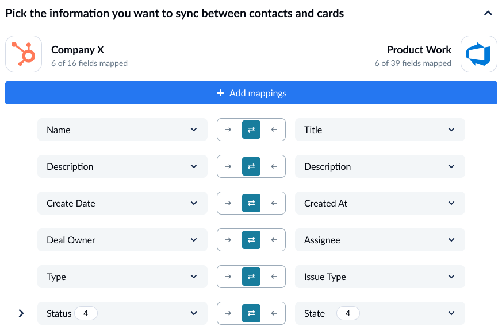Select right-arrow direction for Create Date row
This screenshot has height=331, width=502.
228,203
